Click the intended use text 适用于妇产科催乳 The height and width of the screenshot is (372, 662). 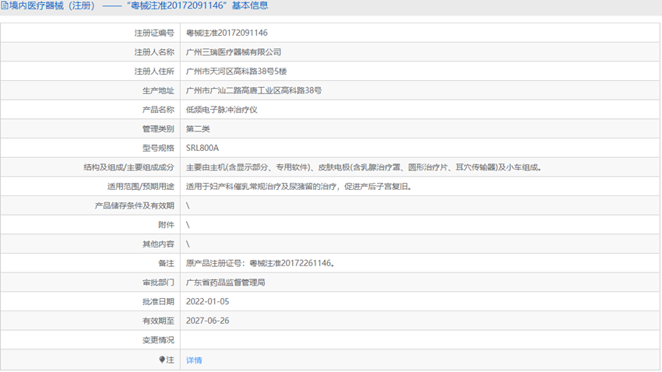coord(299,187)
